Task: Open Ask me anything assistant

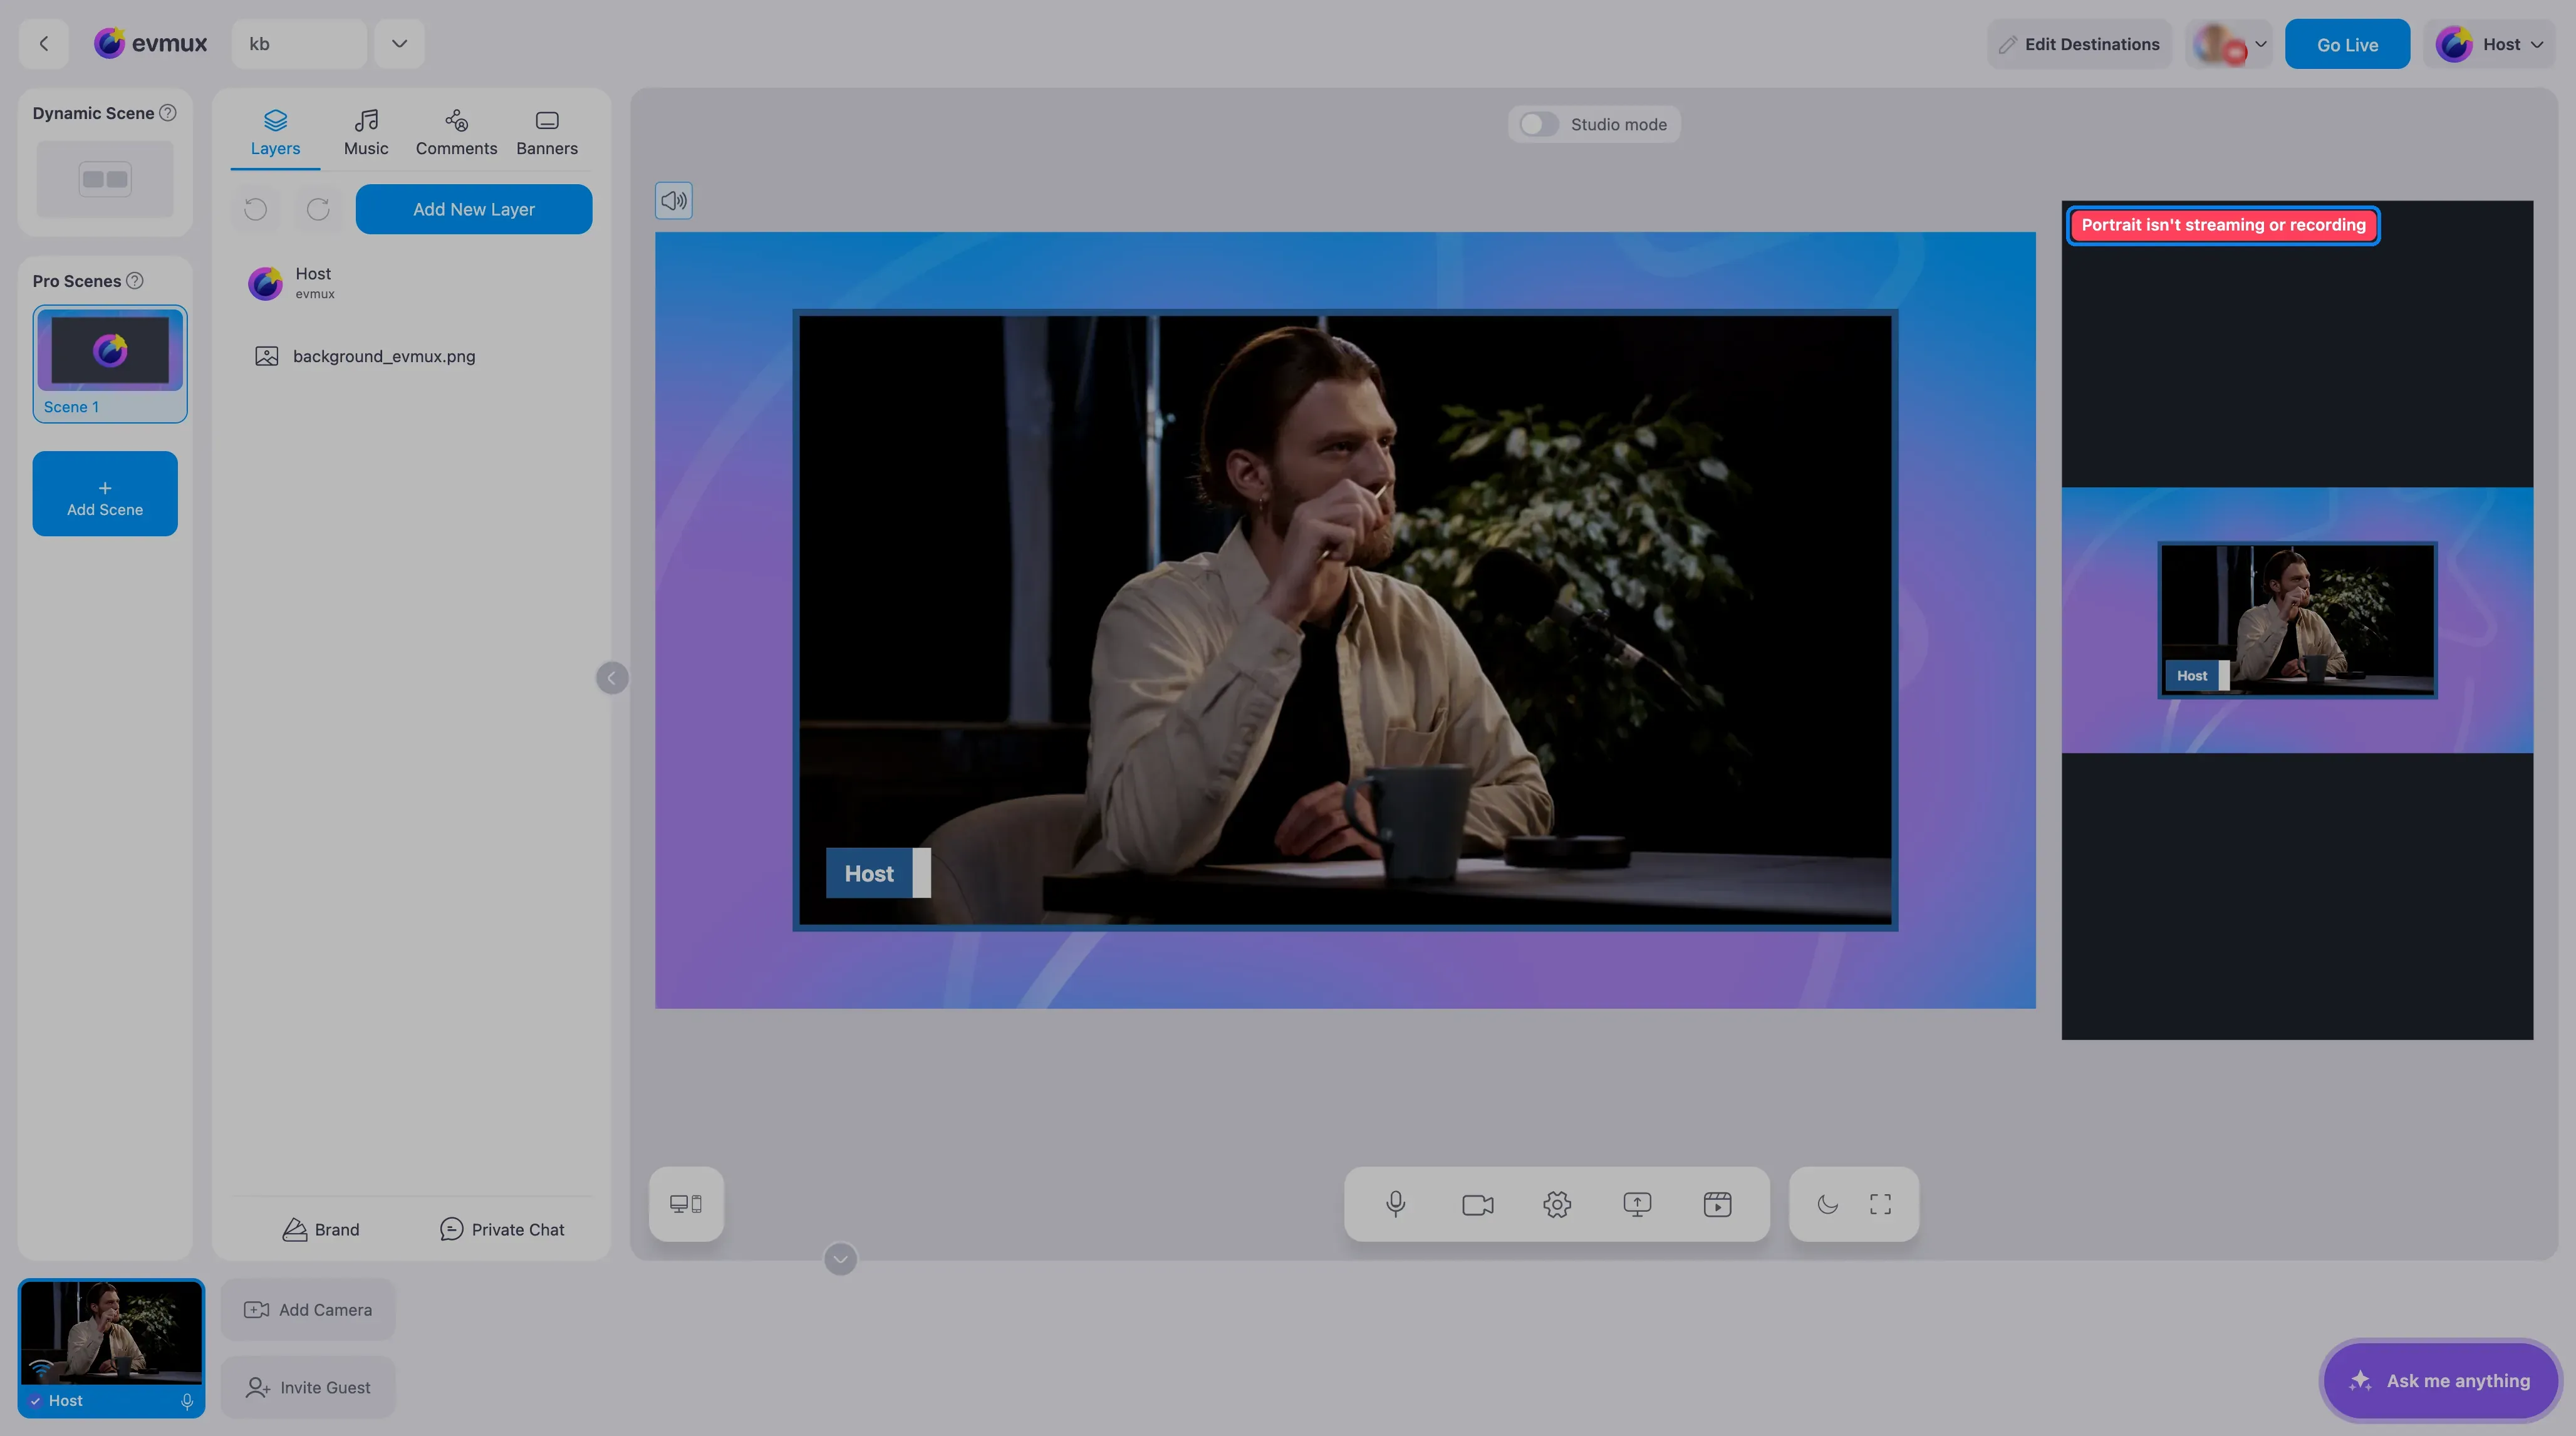Action: 2440,1381
